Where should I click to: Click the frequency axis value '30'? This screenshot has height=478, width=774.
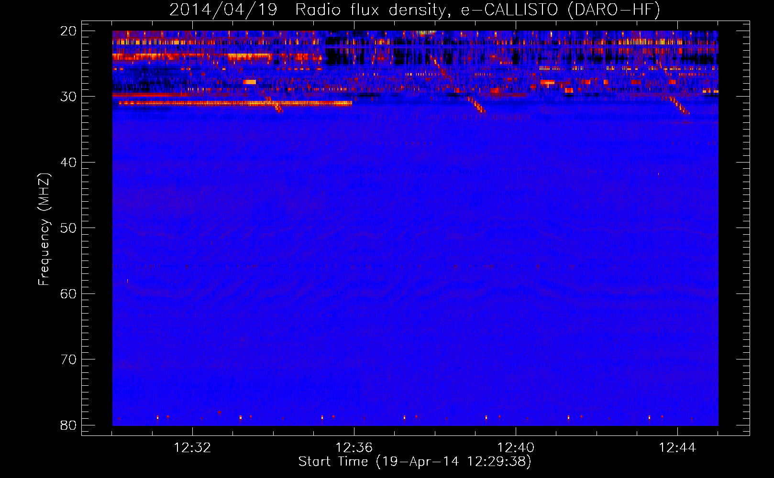coord(68,97)
